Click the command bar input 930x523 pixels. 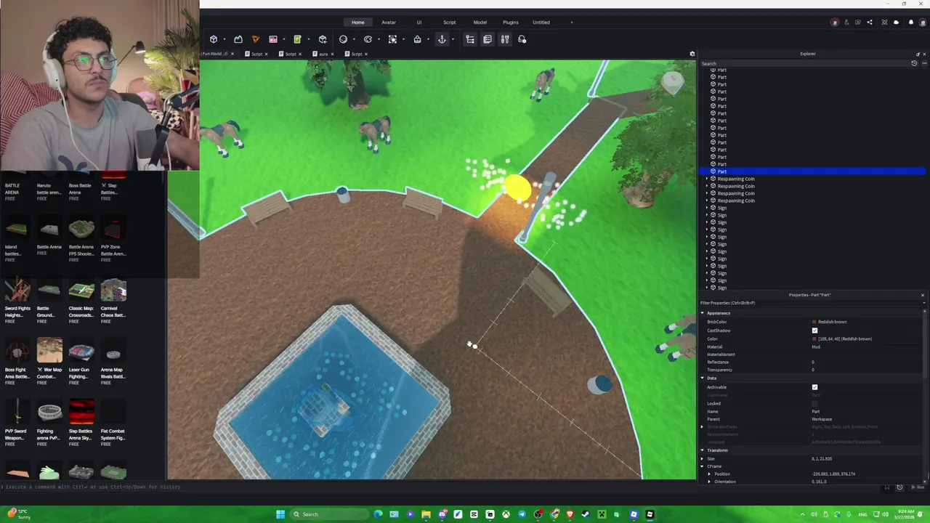click(x=436, y=487)
